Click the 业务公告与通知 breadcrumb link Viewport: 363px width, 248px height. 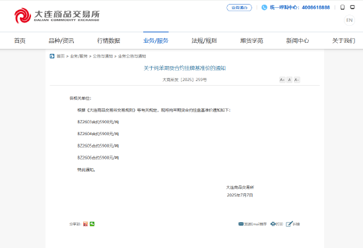132,56
